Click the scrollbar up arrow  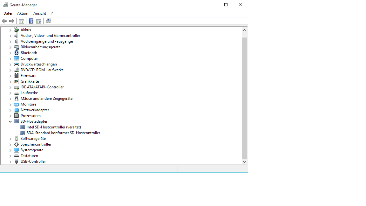[x=244, y=30]
